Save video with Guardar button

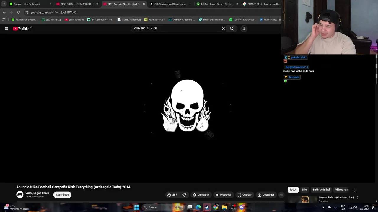[245, 195]
